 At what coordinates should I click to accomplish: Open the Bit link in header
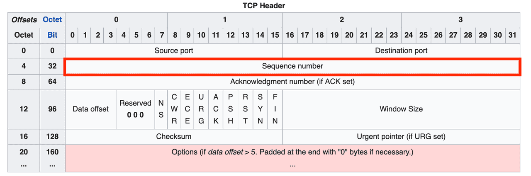point(52,35)
